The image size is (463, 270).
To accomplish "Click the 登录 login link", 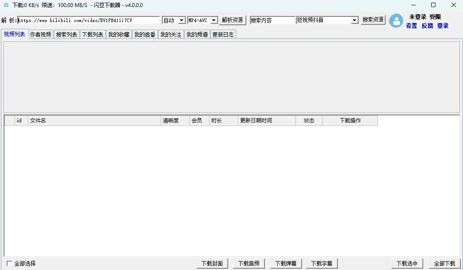I will [443, 26].
